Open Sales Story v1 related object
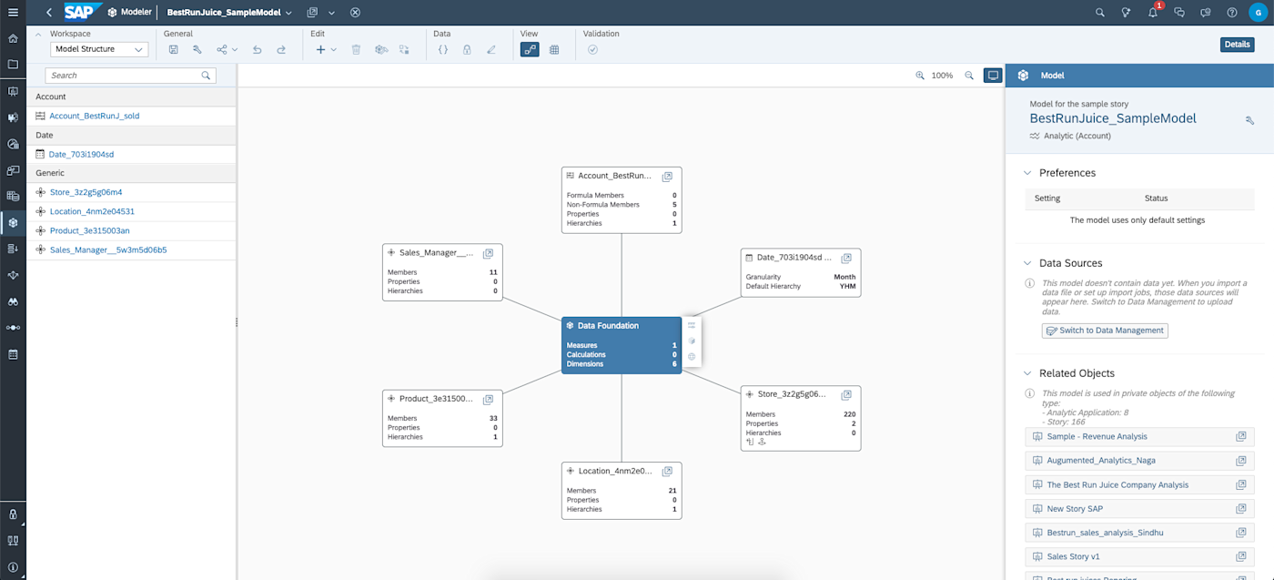The height and width of the screenshot is (580, 1274). point(1140,556)
